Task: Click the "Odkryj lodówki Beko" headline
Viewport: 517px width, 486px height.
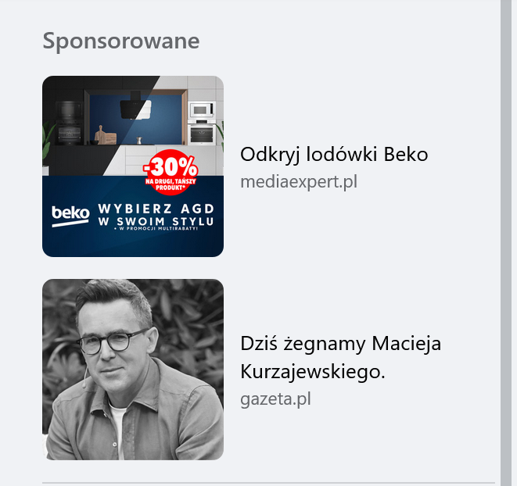Action: (334, 155)
